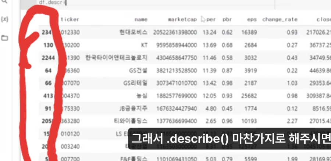The height and width of the screenshot is (161, 331).
Task: Click the per value 2.65
Action: [211, 121]
